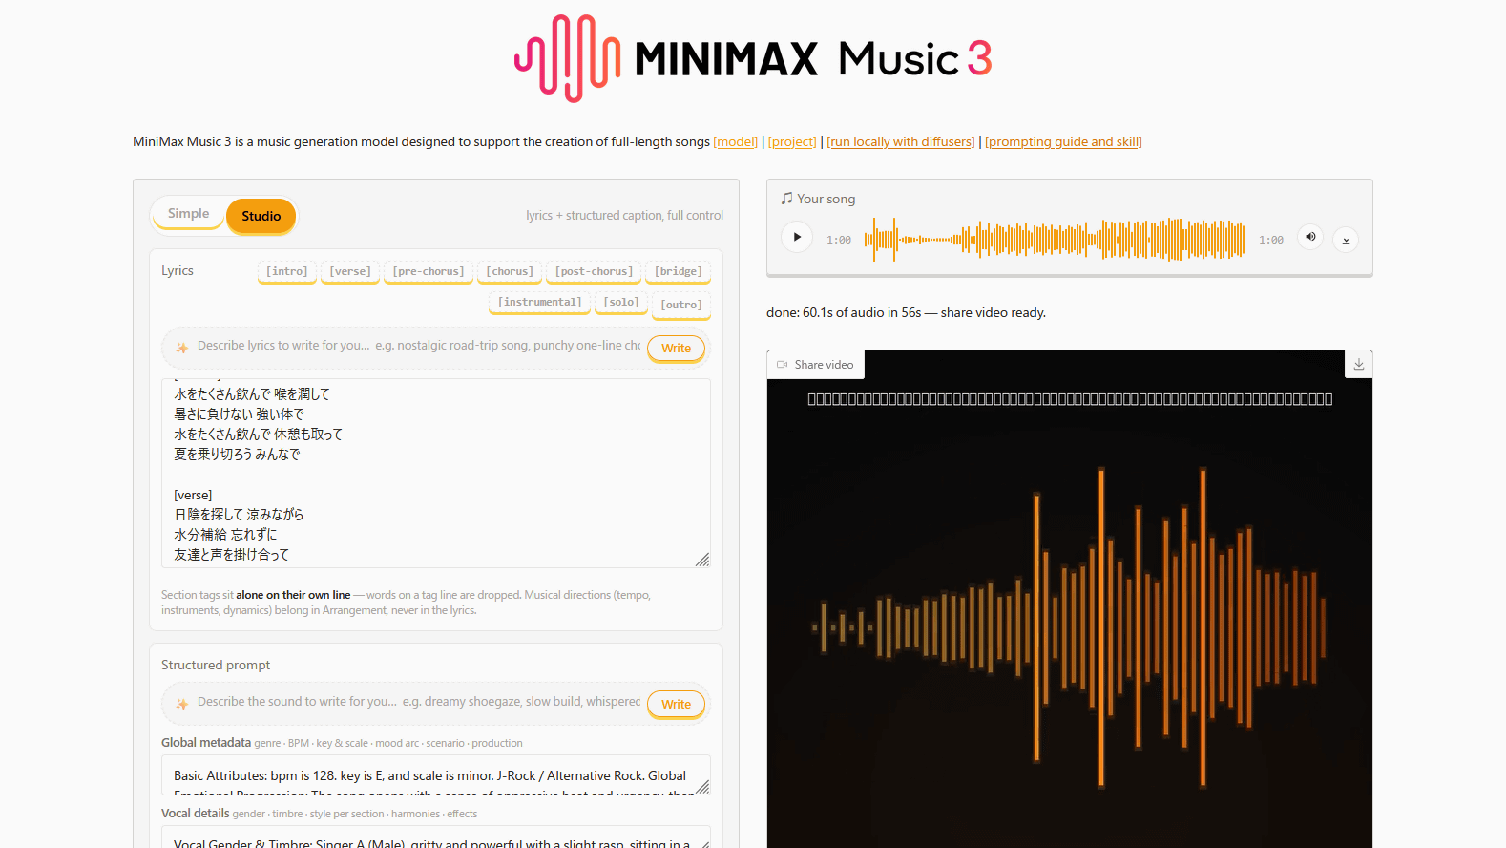The height and width of the screenshot is (848, 1506).
Task: Download the share video
Action: 1359,364
